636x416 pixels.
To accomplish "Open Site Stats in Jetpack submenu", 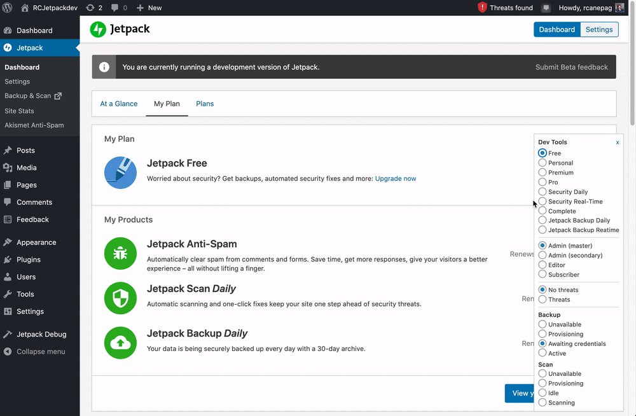I will tap(20, 111).
